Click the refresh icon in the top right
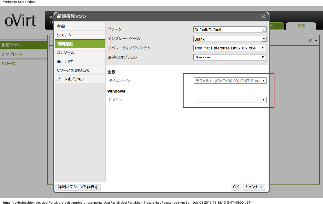Viewport: 323px width, 204px height. (x=310, y=41)
